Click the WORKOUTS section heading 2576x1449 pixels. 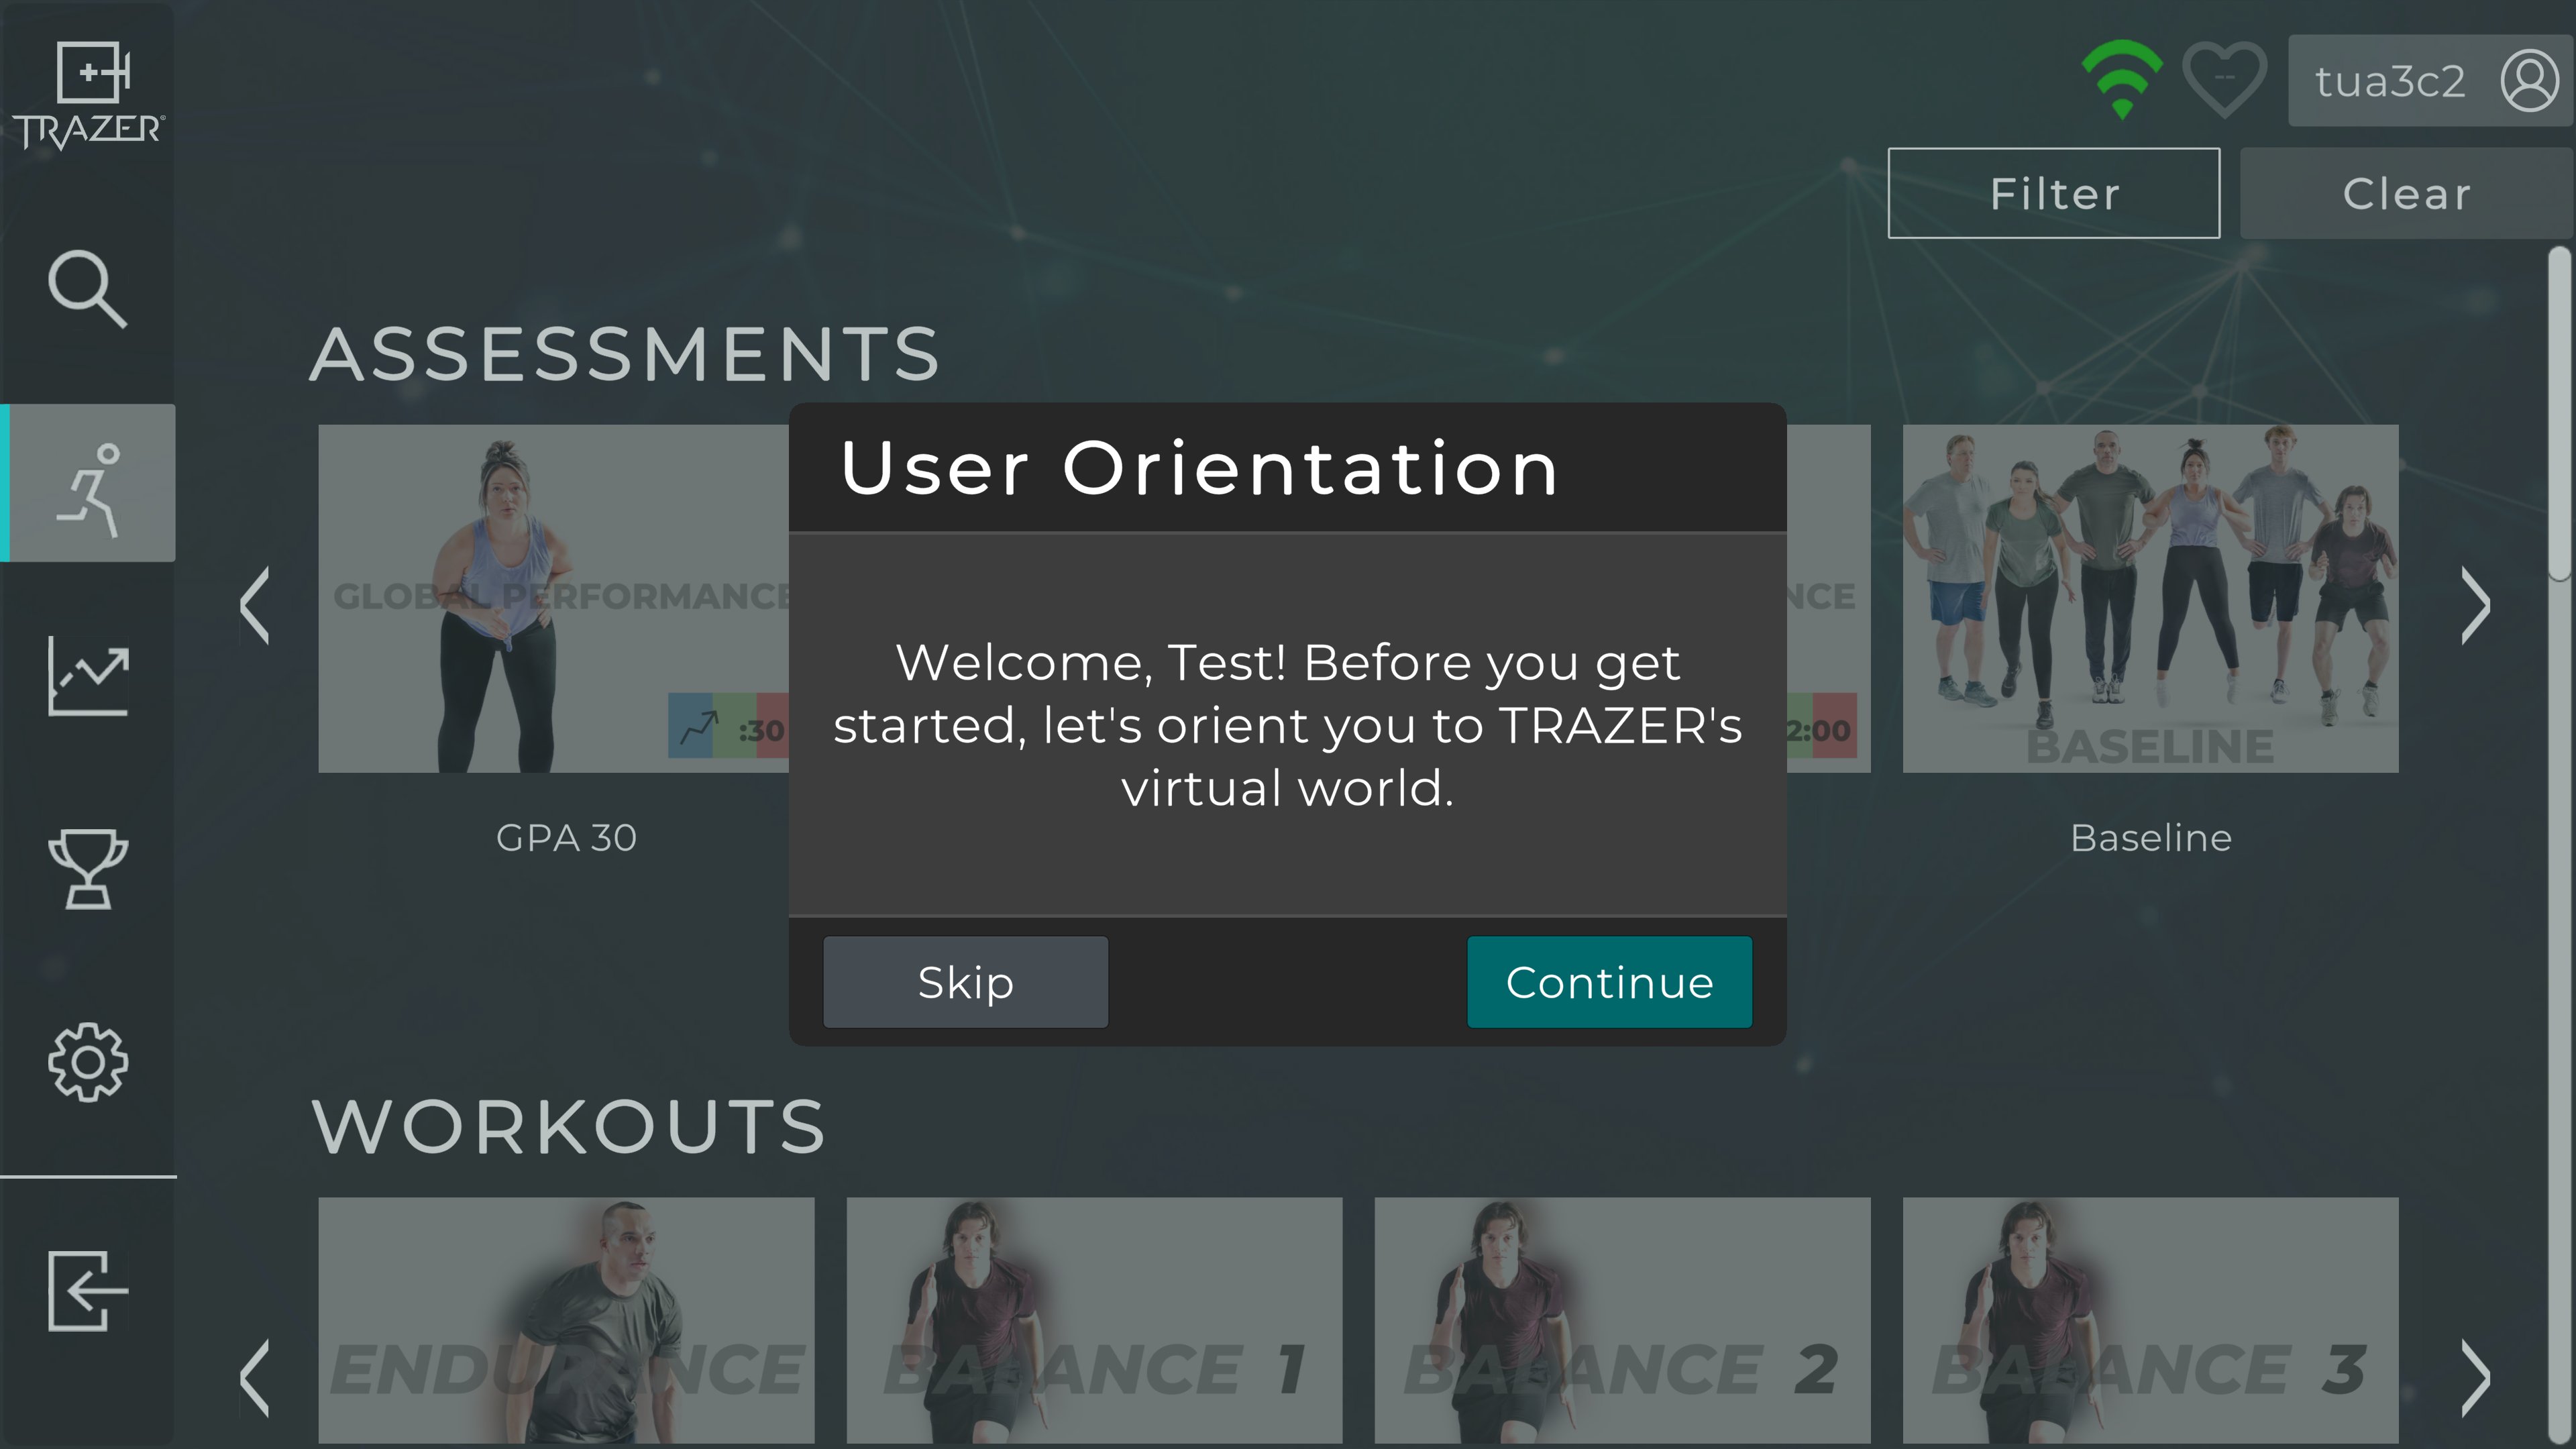click(x=569, y=1127)
